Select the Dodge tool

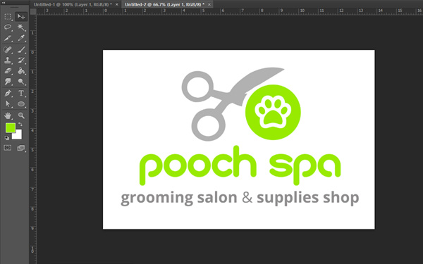tap(21, 82)
